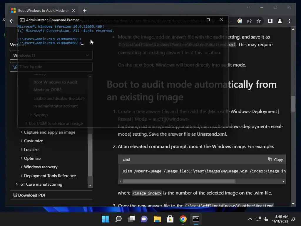This screenshot has height=226, width=301.
Task: Expand Capture and apply an image
Action: tap(21, 132)
